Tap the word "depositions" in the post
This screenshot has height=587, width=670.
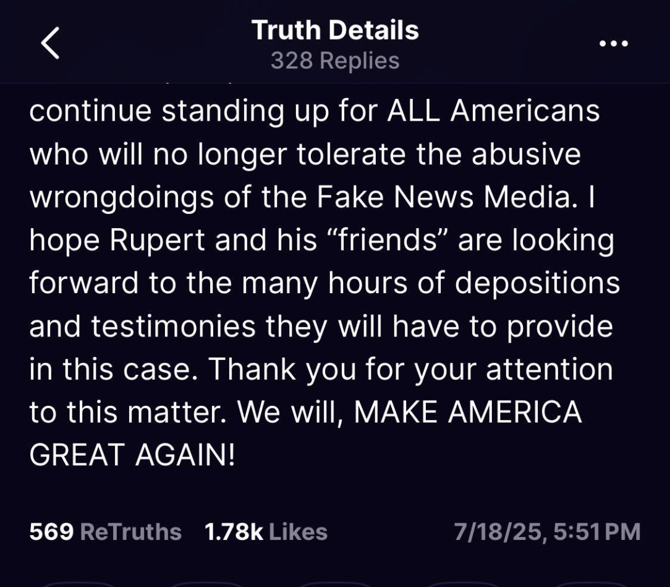coord(537,284)
